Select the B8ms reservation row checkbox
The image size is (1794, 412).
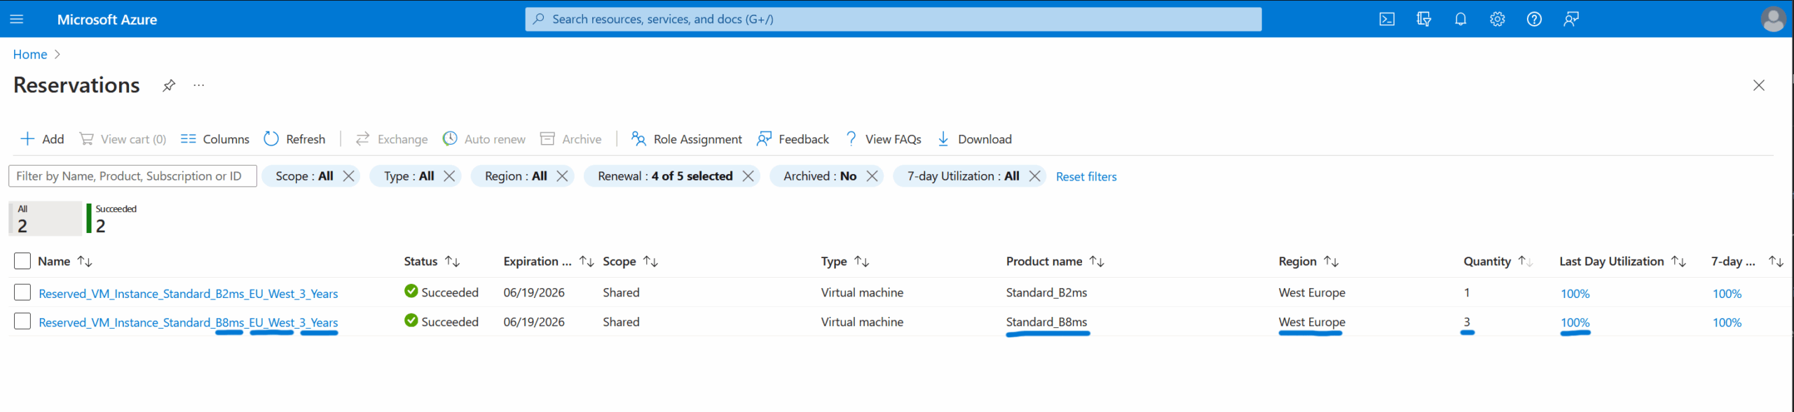point(22,322)
